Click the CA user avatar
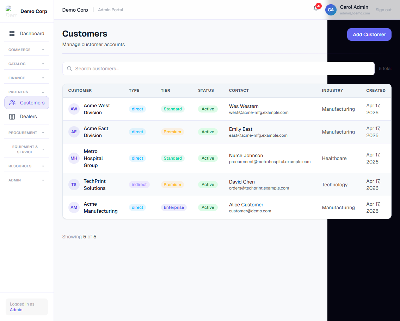 [331, 10]
